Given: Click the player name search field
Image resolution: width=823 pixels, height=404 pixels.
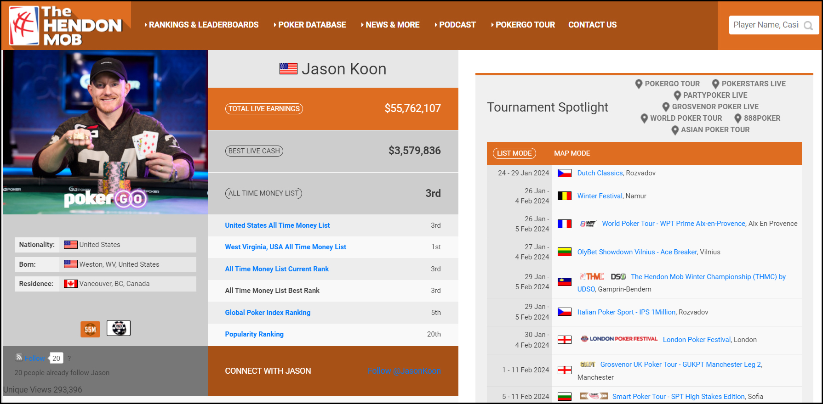Looking at the screenshot, I should tap(766, 25).
